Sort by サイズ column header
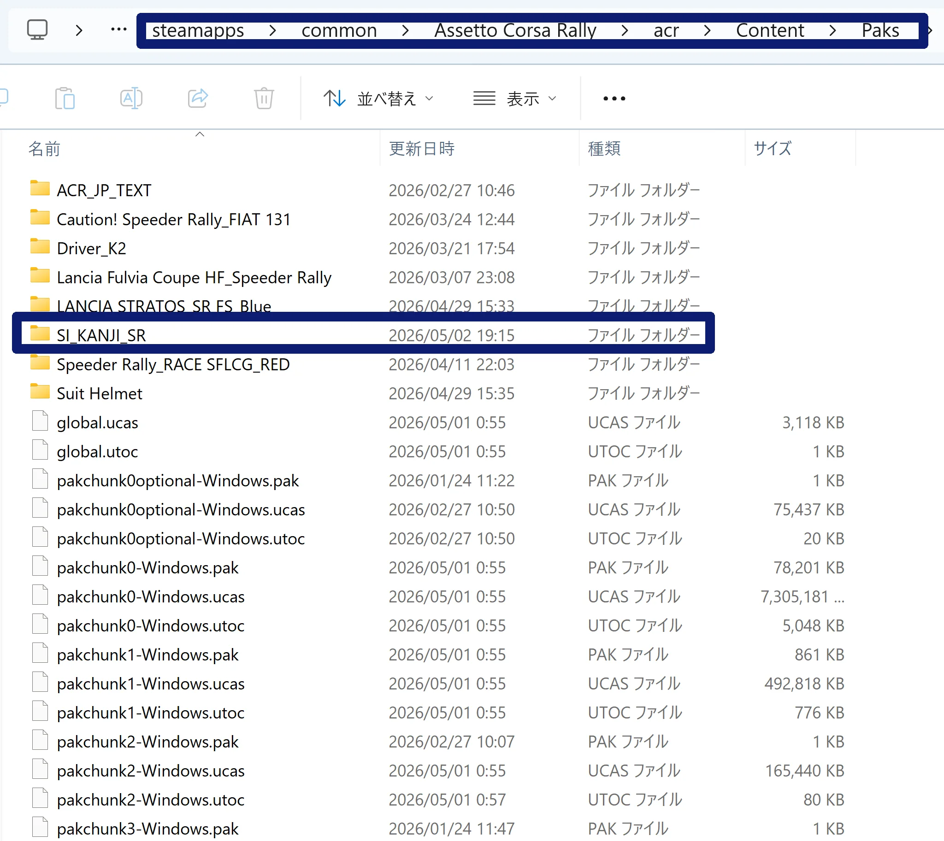Screen dimensions: 944x841 (773, 149)
